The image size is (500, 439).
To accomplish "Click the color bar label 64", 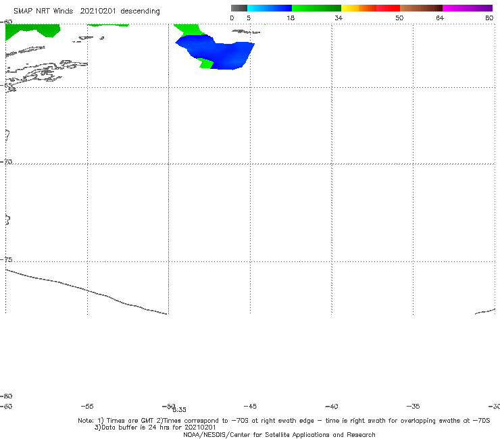I will coord(440,18).
